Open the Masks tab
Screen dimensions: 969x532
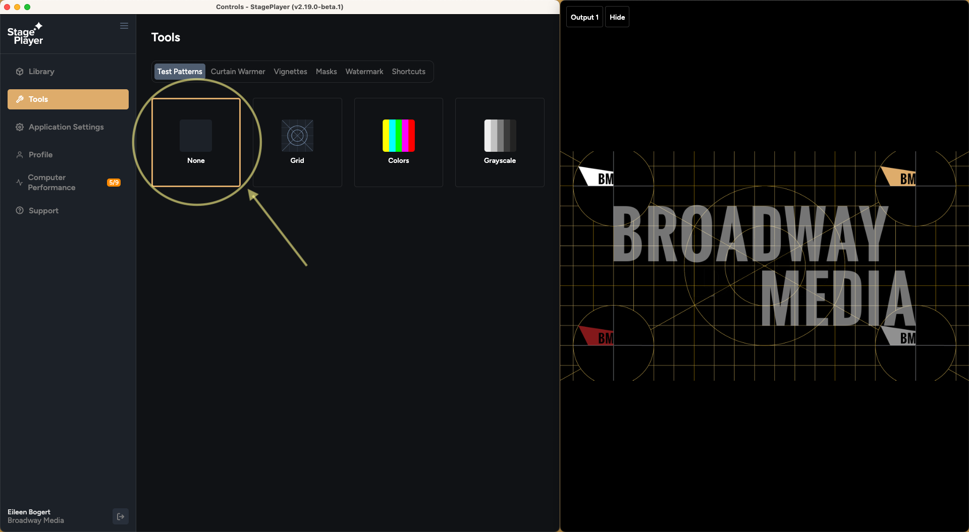click(326, 72)
